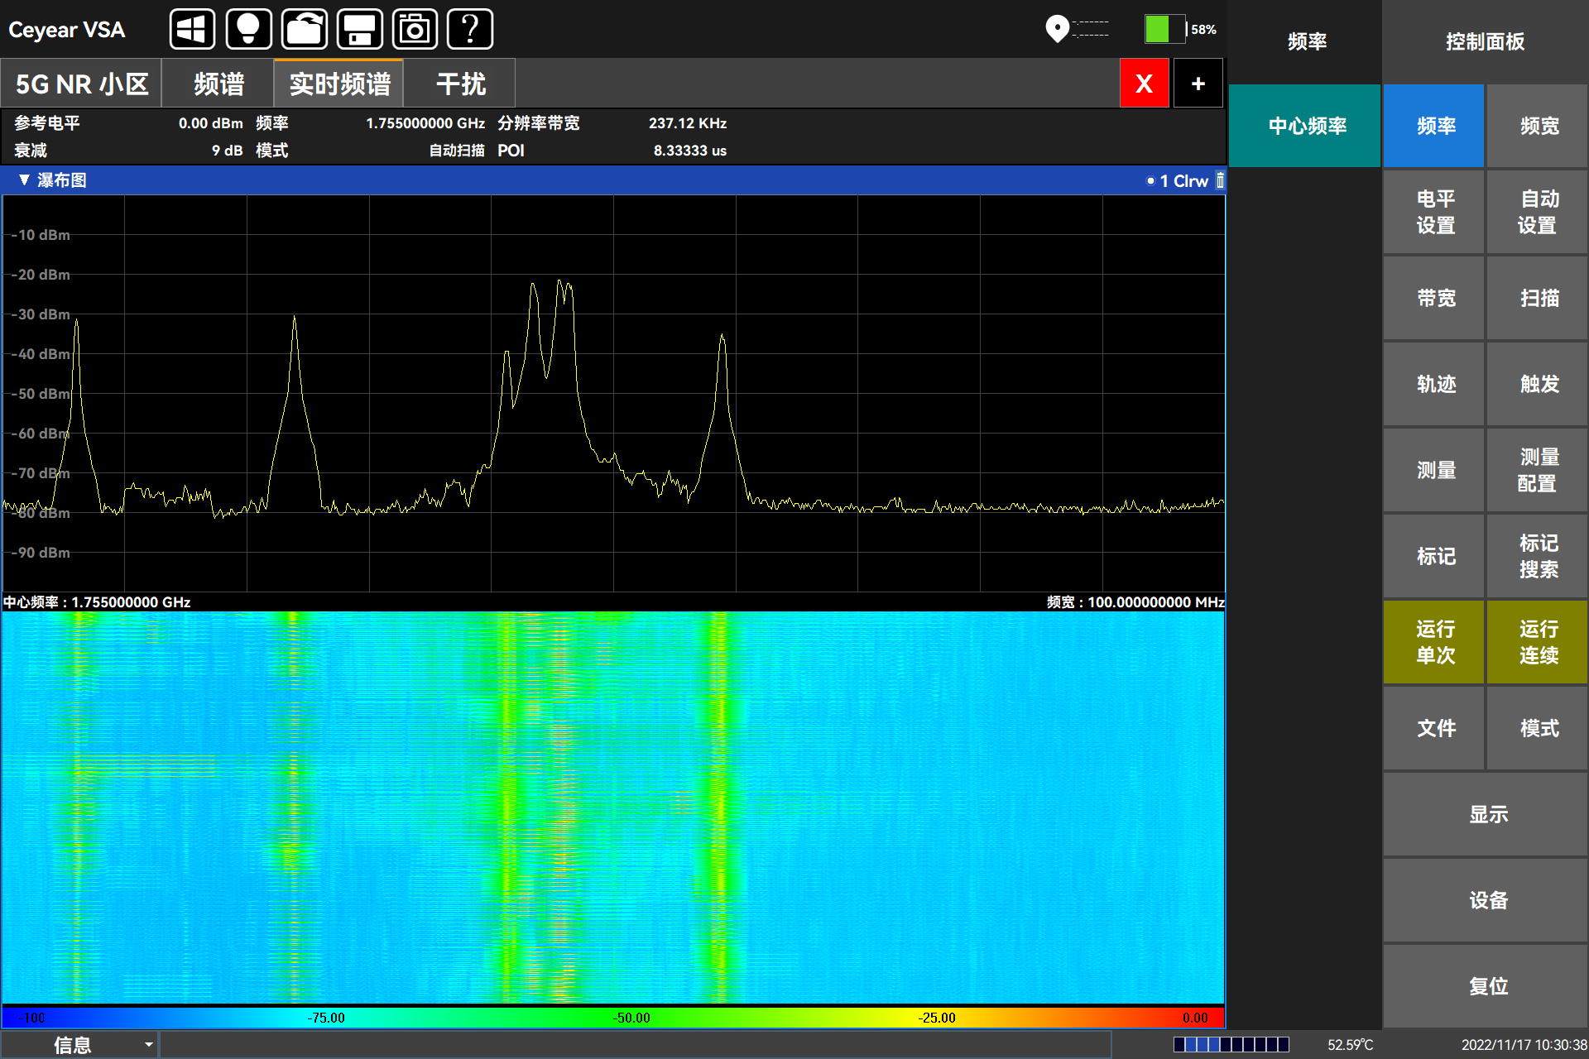
Task: Open the 信息 dropdown at bottom left
Action: [x=79, y=1045]
